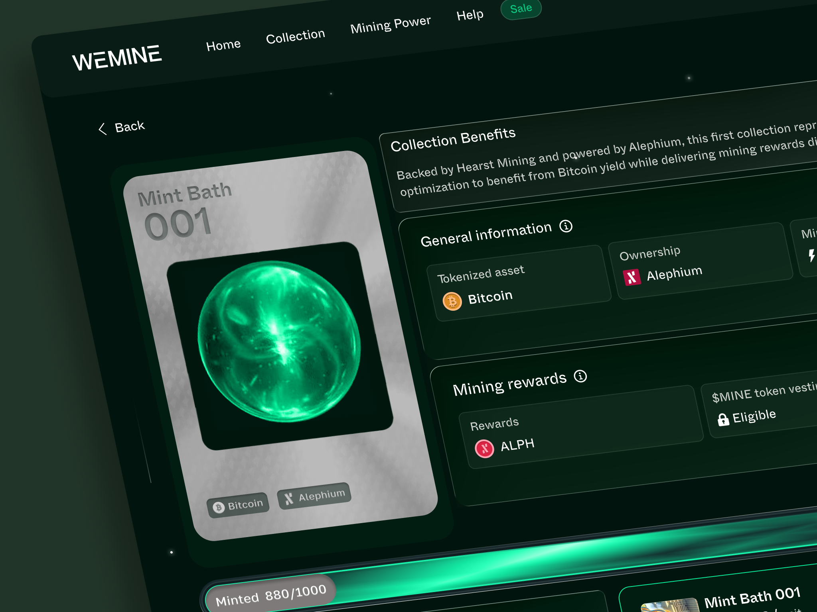
Task: Open the Home menu item
Action: [x=223, y=45]
